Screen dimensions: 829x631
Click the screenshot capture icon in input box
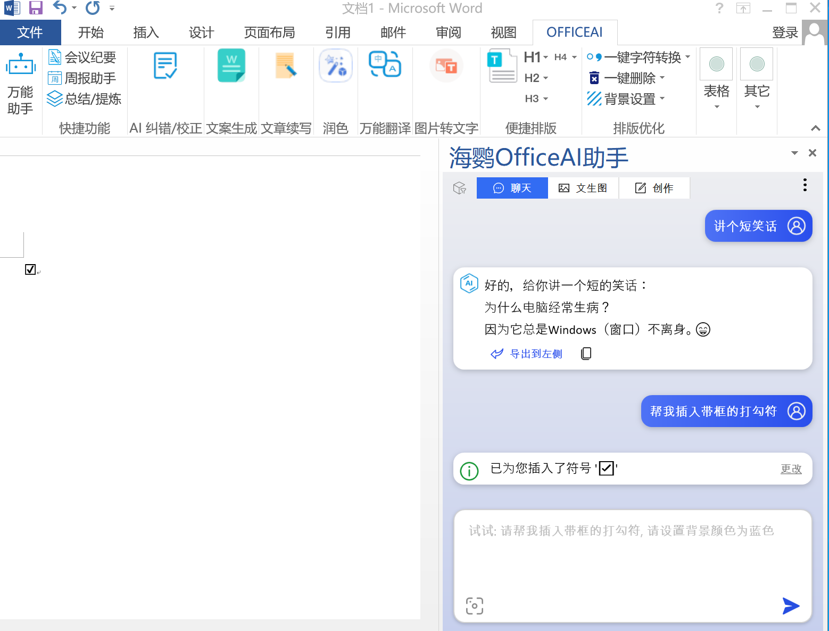475,606
